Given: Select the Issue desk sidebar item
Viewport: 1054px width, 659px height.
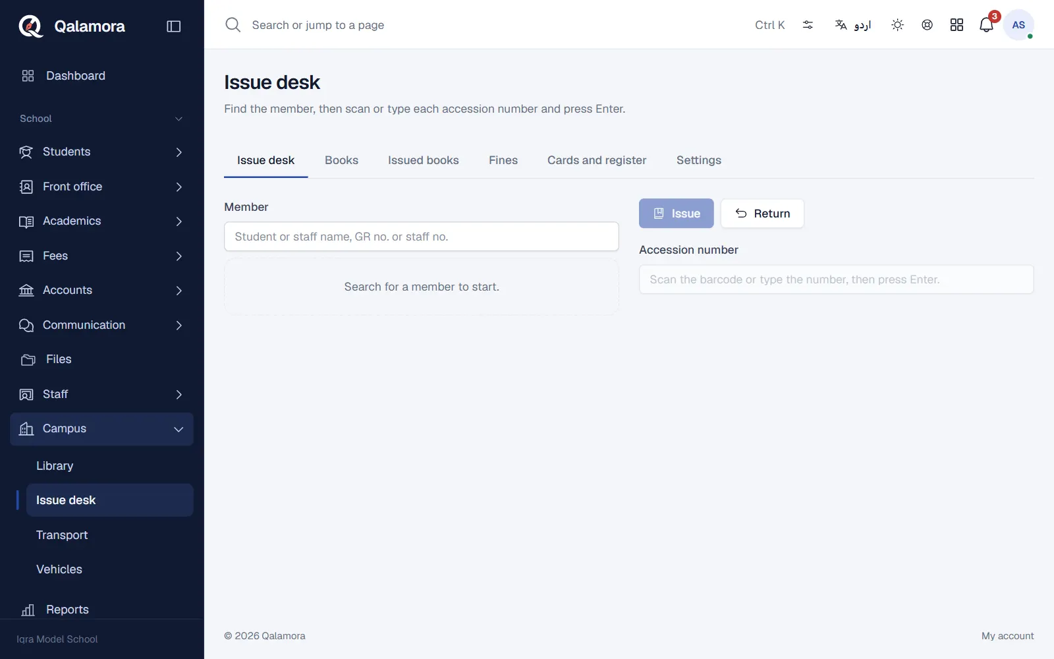Looking at the screenshot, I should point(109,500).
